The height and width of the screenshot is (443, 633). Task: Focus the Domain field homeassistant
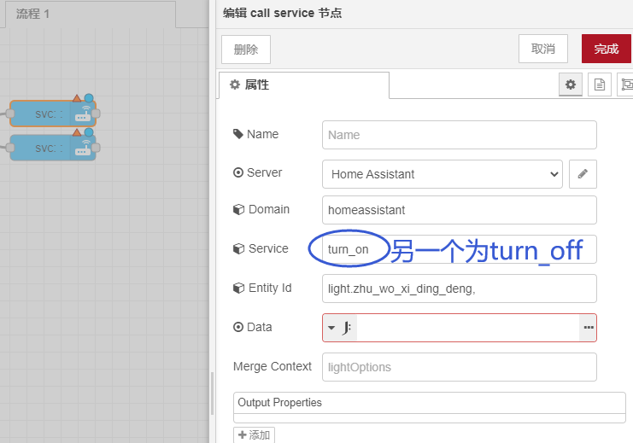(x=459, y=210)
